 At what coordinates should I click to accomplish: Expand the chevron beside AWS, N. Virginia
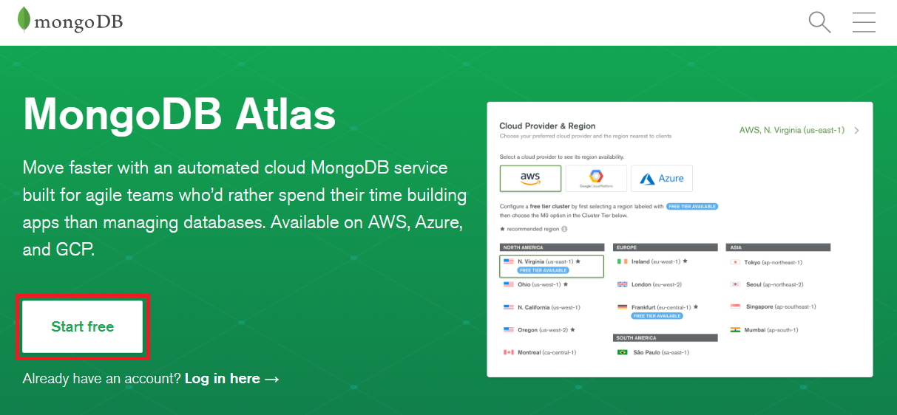(x=856, y=131)
